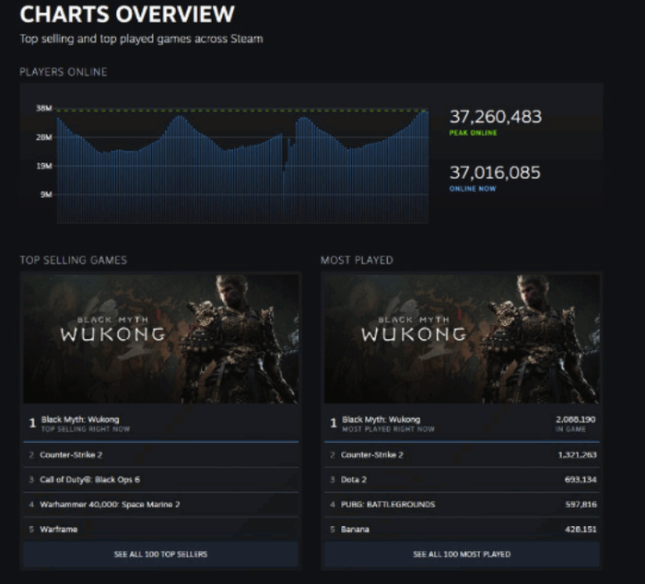Open the 'See all 100 top sellers' button
Screen dimensions: 645x584
click(x=160, y=554)
